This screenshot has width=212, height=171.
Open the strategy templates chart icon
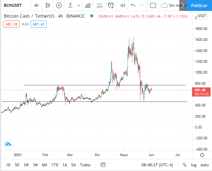point(99,5)
